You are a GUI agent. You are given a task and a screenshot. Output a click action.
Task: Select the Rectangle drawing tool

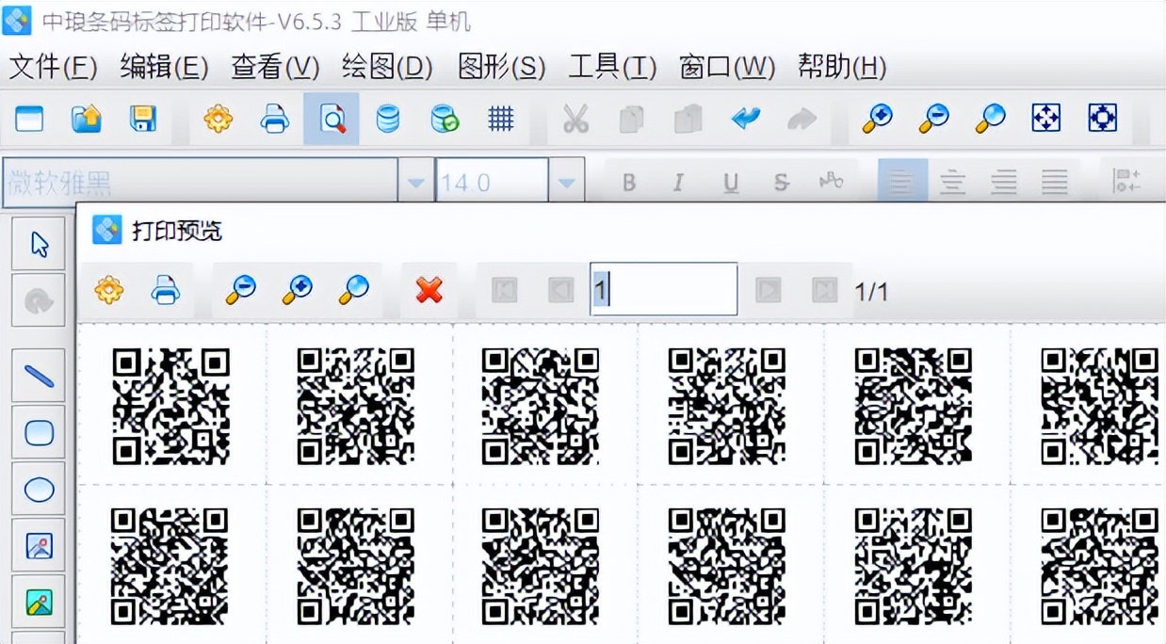38,432
